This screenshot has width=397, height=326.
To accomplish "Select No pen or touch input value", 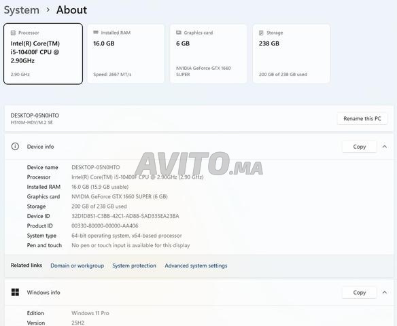I will tap(131, 245).
